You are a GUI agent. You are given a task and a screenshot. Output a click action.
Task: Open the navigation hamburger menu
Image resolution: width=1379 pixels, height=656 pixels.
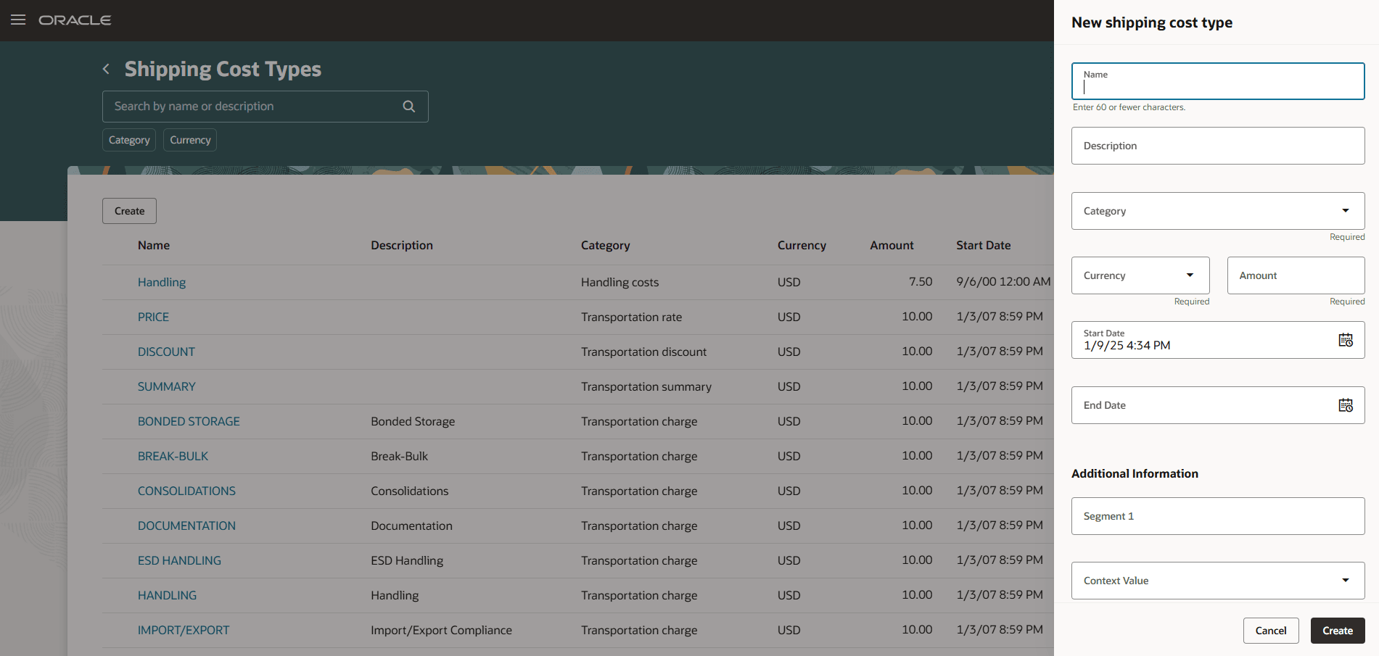pos(18,20)
